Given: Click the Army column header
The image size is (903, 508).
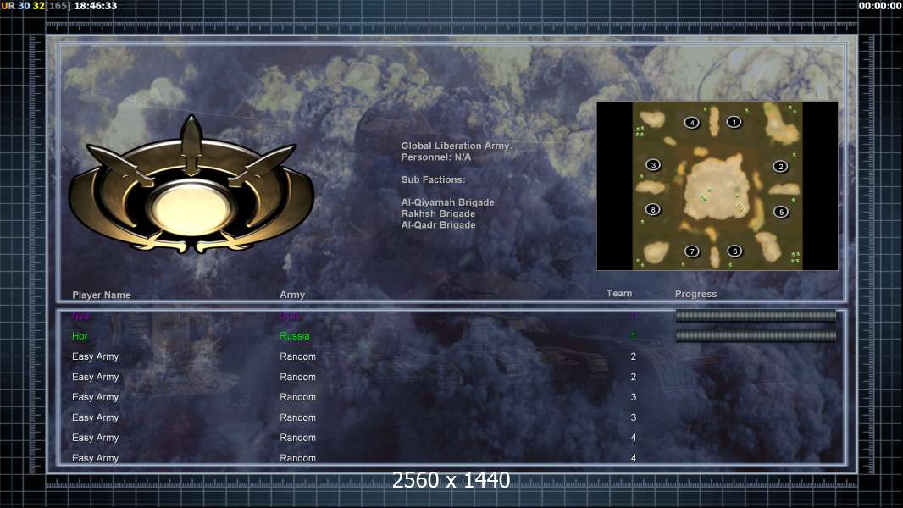Looking at the screenshot, I should coord(292,295).
